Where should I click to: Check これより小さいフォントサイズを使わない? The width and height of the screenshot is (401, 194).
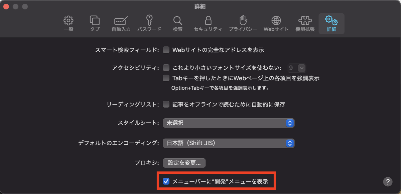[x=166, y=67]
